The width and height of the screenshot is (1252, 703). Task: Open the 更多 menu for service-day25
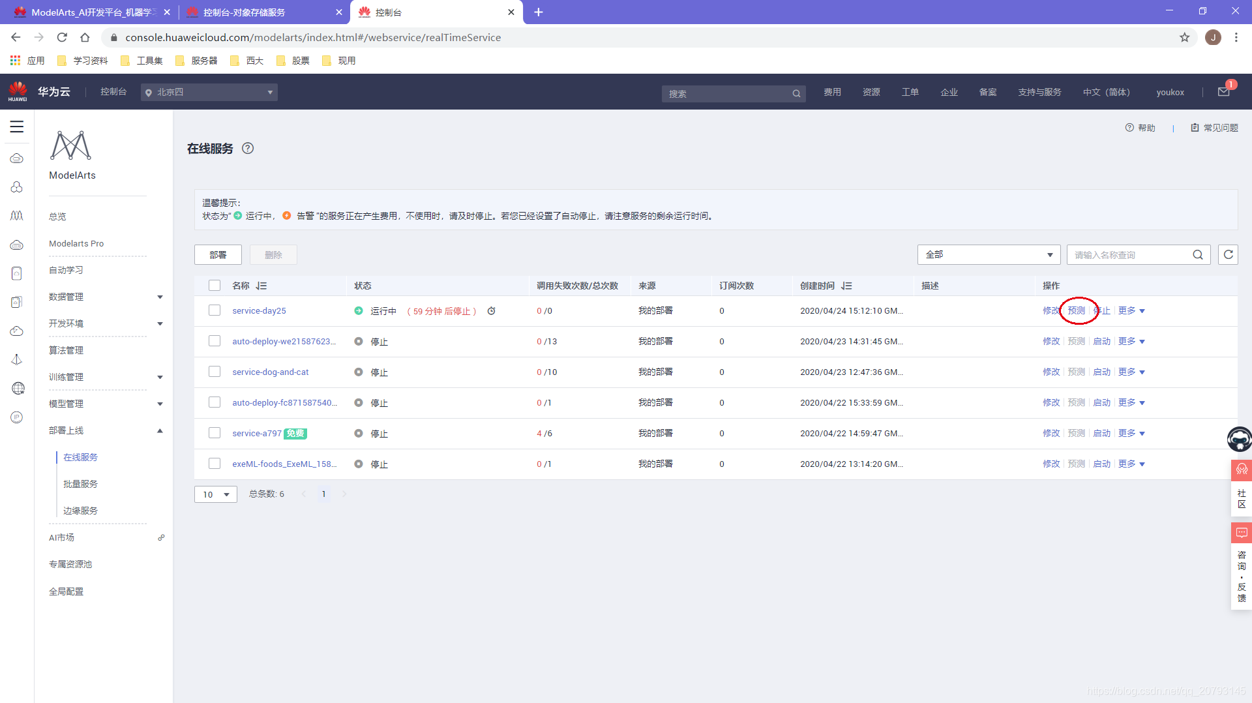coord(1131,310)
